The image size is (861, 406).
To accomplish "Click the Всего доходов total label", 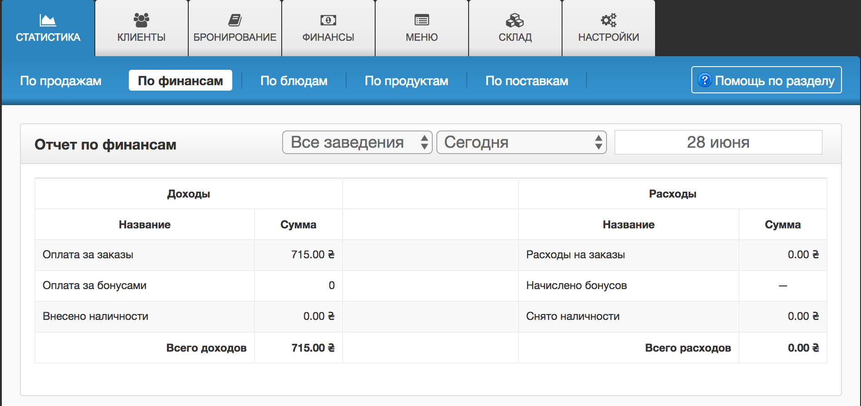I will pyautogui.click(x=206, y=348).
